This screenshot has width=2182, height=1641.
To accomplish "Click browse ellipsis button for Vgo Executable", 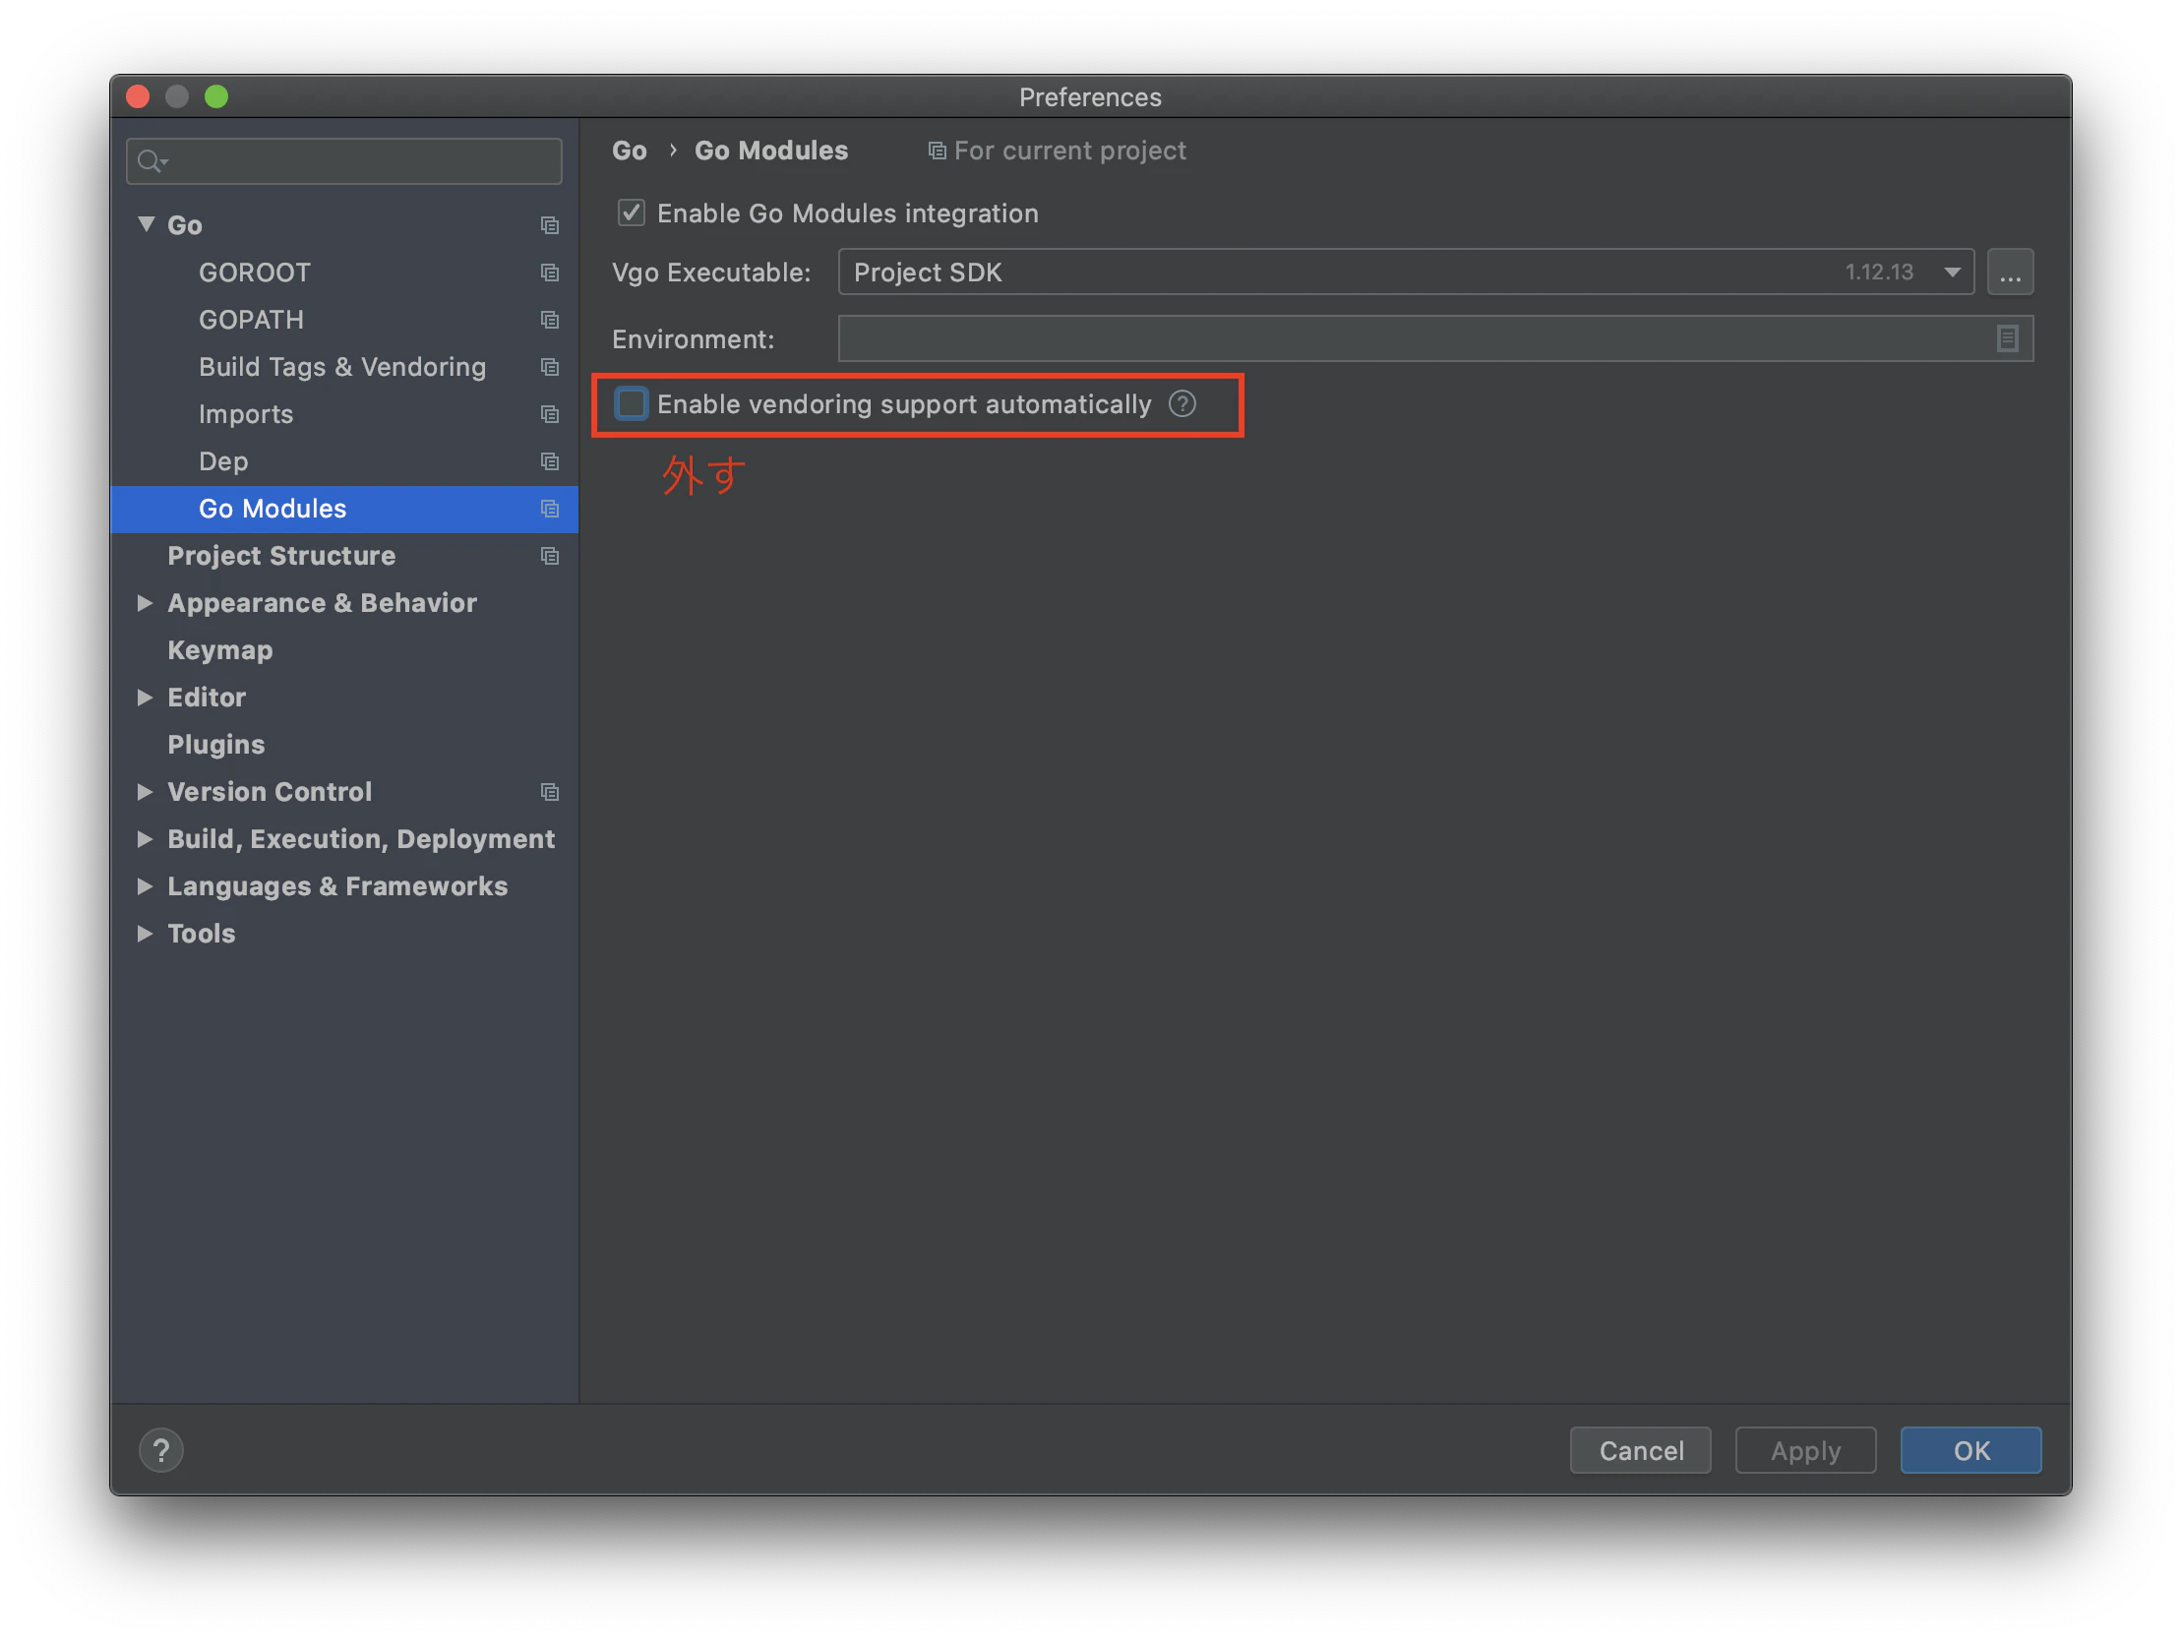I will click(x=2010, y=273).
